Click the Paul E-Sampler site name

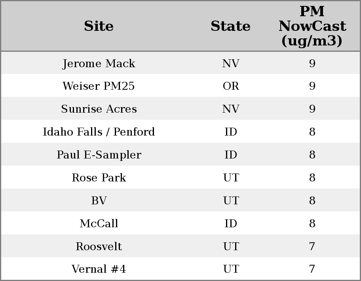coord(99,155)
